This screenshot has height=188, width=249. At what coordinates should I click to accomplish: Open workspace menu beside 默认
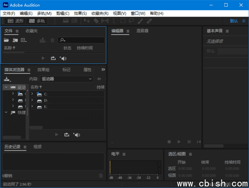[244, 21]
